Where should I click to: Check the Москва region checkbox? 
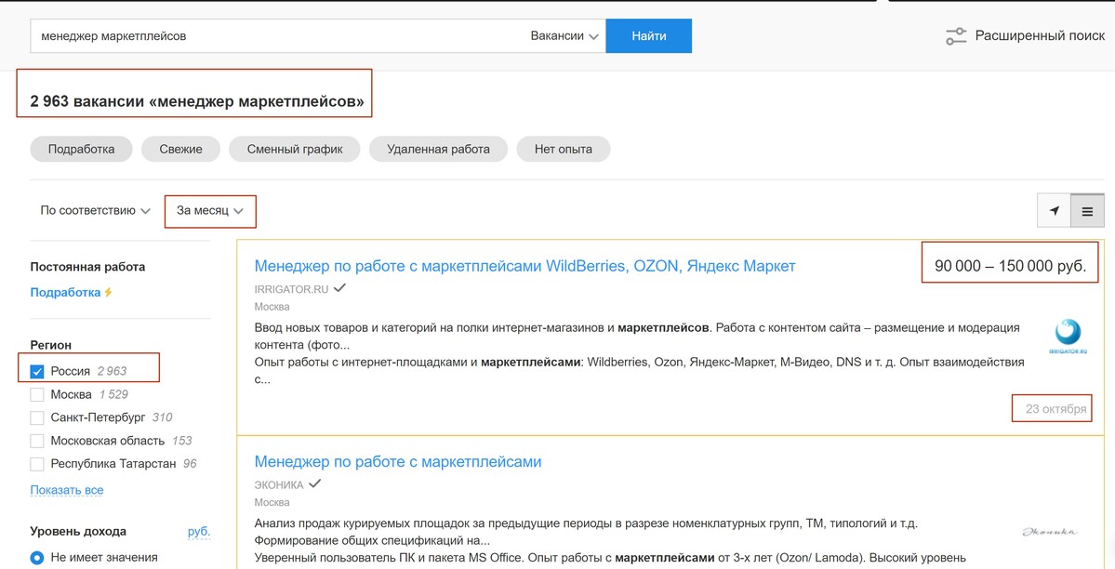coord(37,395)
